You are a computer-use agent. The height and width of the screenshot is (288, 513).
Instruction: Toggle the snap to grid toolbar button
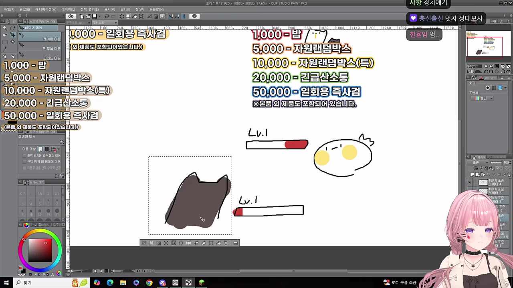pos(184,16)
